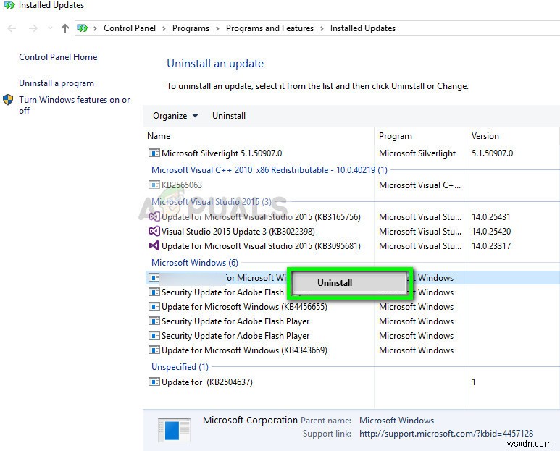The height and width of the screenshot is (451, 560).
Task: Click the Forward navigation arrow
Action: pyautogui.click(x=33, y=28)
